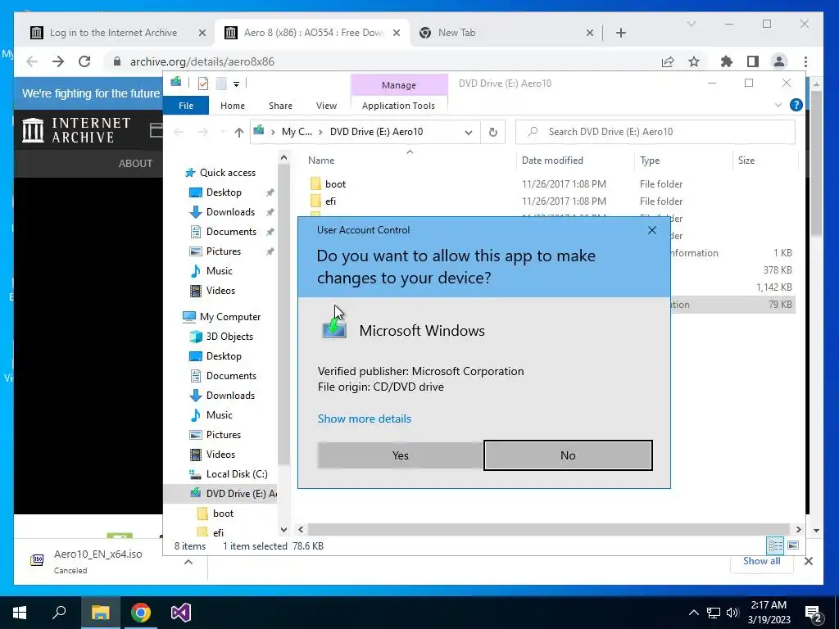Screen dimensions: 839x629
Task: Select boot subfolder in navigation tree
Action: click(x=223, y=514)
